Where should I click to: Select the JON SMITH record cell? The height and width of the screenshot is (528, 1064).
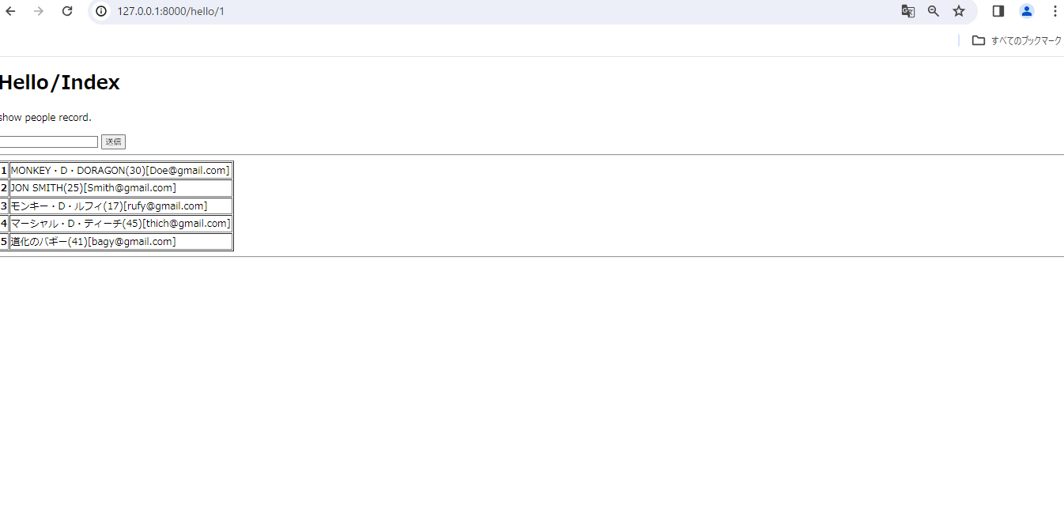click(93, 188)
